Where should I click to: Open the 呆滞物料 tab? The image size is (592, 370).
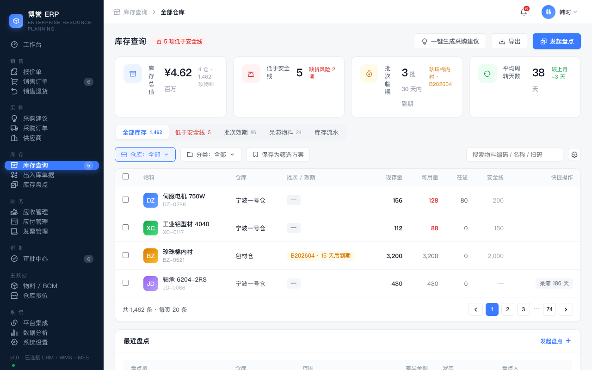285,132
